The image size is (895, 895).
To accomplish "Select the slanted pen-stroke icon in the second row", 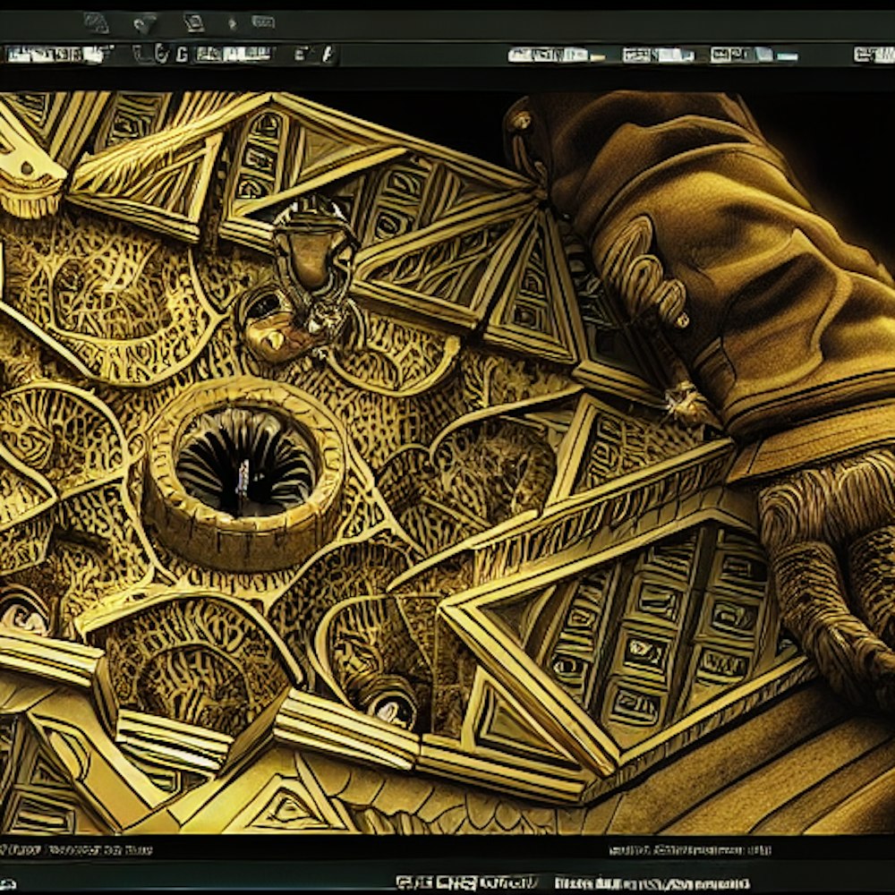I will (x=327, y=55).
